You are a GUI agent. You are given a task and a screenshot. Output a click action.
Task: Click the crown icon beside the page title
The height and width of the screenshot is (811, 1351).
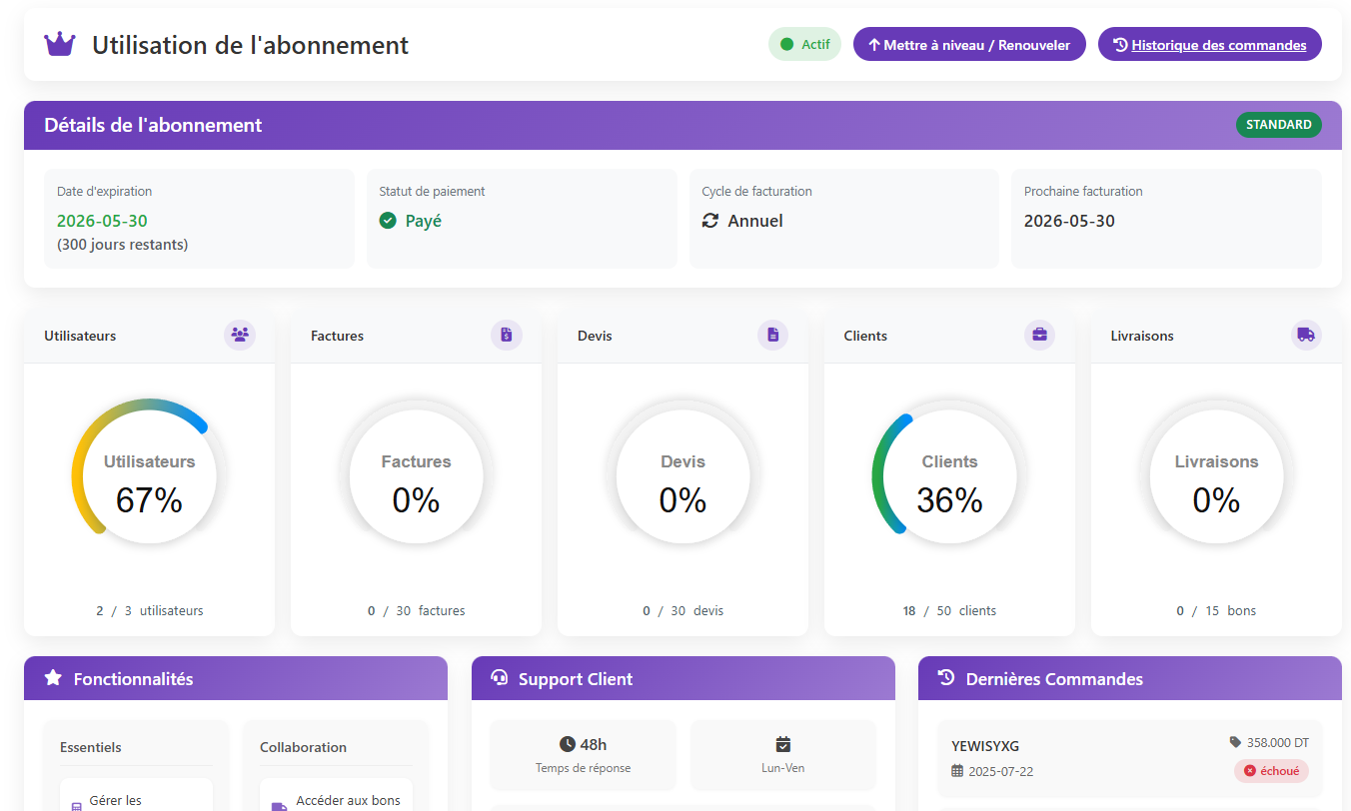59,44
